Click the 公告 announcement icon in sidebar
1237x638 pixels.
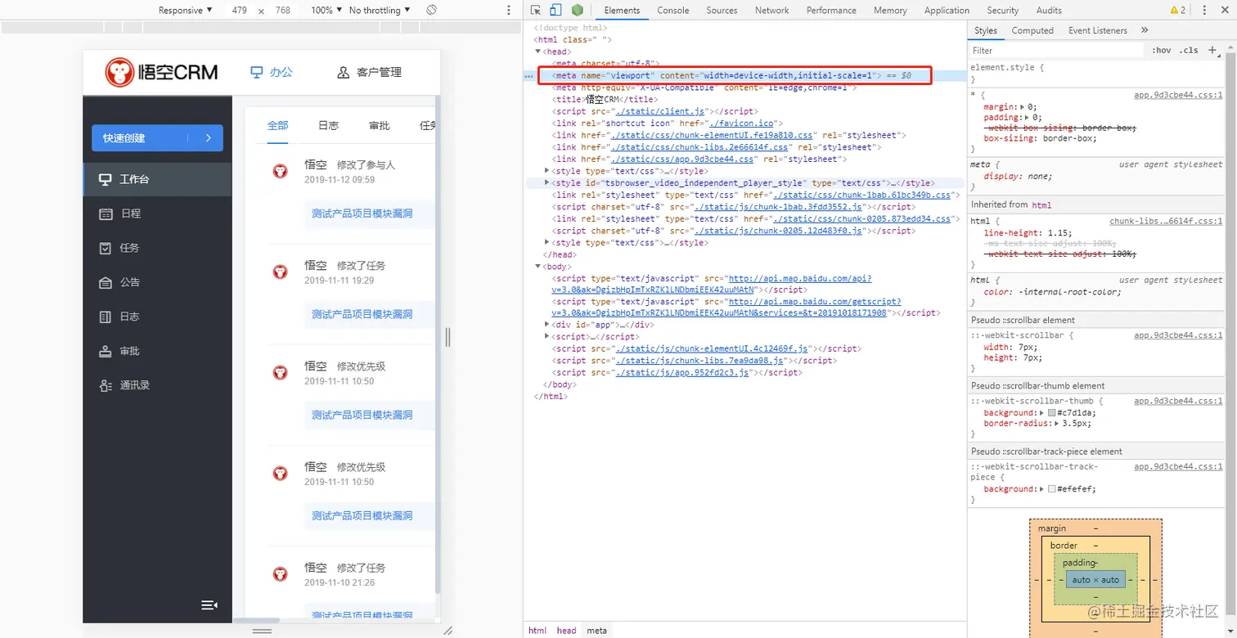106,282
